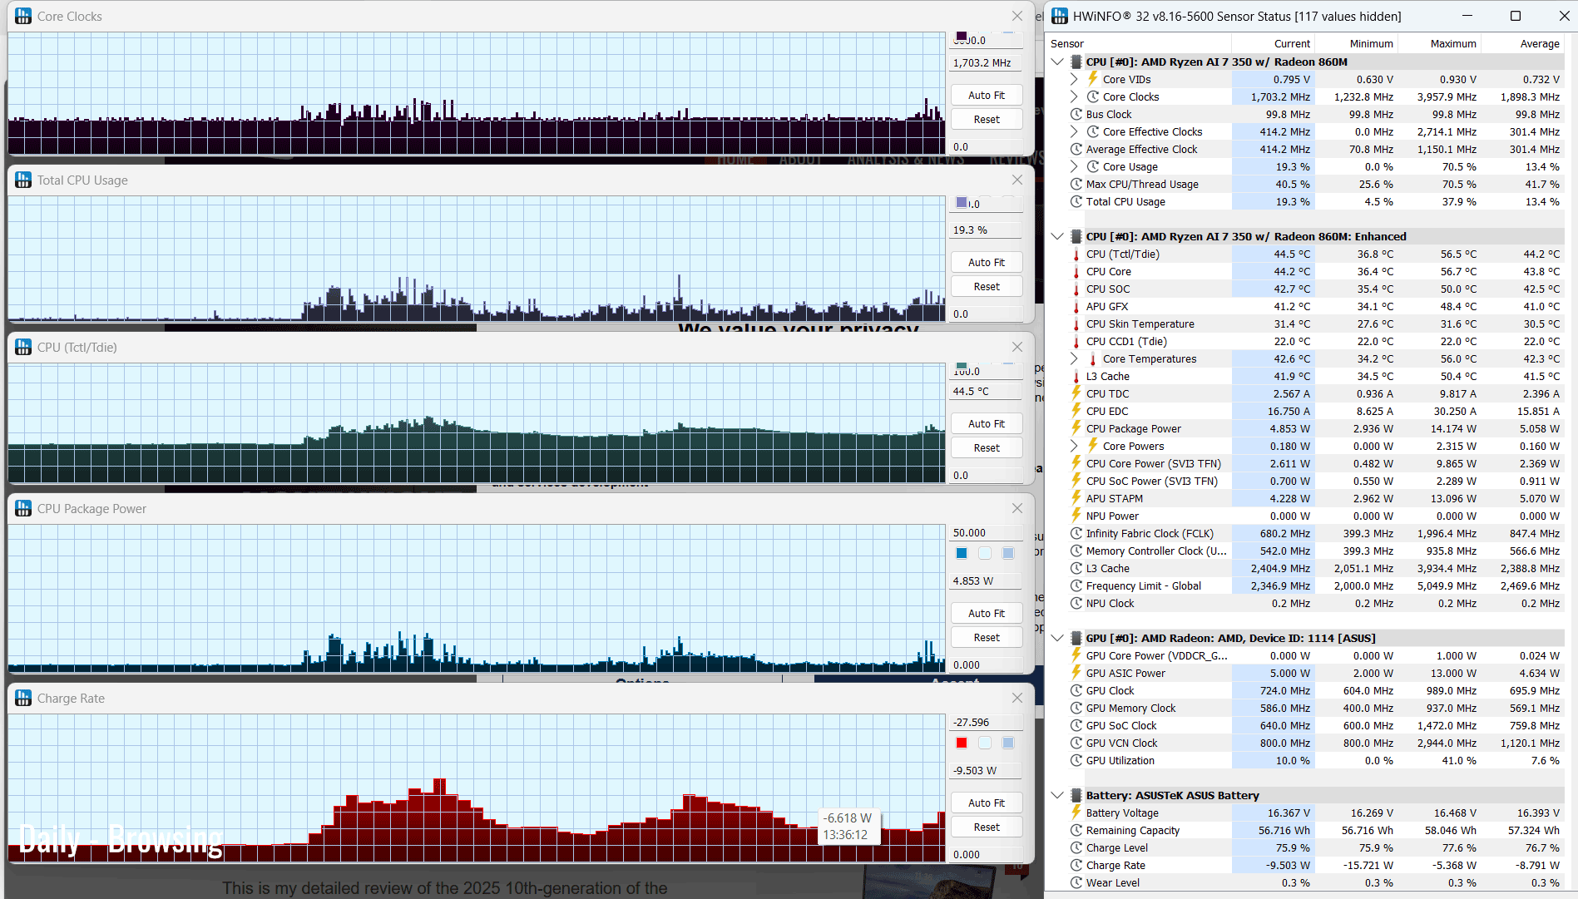Click the blue graph color swatch in CPU Package Power

pos(962,553)
